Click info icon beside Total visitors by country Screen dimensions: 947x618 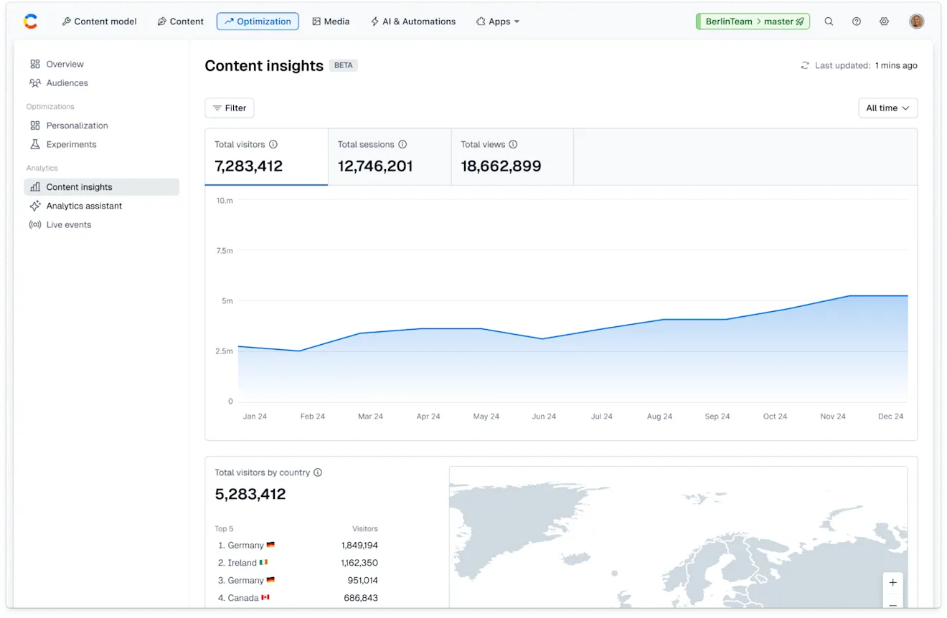[x=318, y=472]
